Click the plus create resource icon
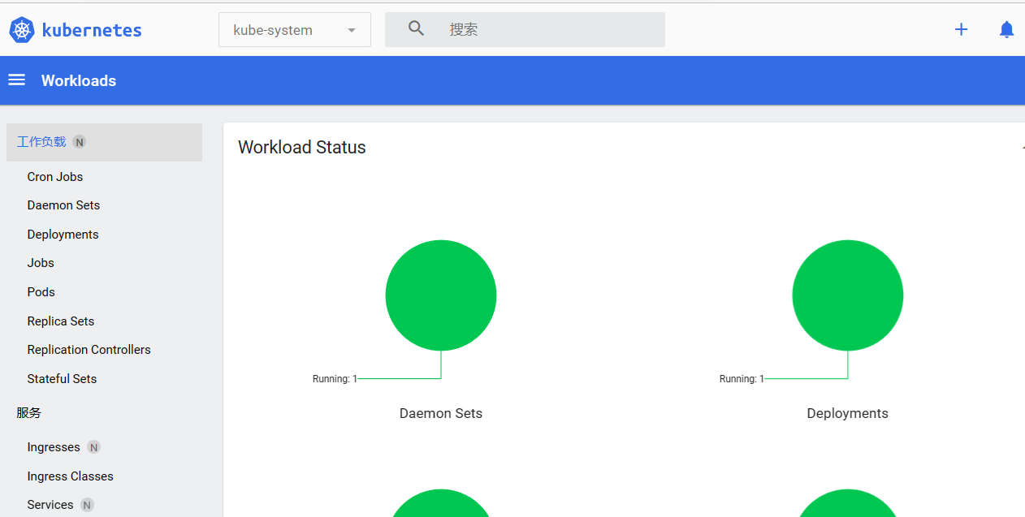 click(961, 29)
